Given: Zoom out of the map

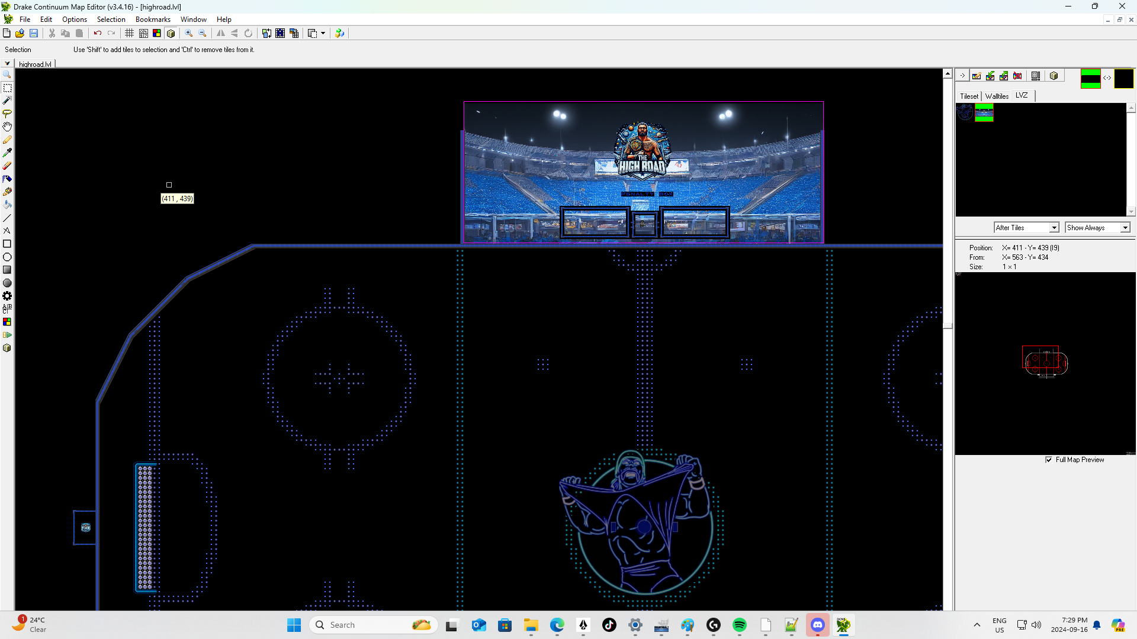Looking at the screenshot, I should tap(203, 33).
